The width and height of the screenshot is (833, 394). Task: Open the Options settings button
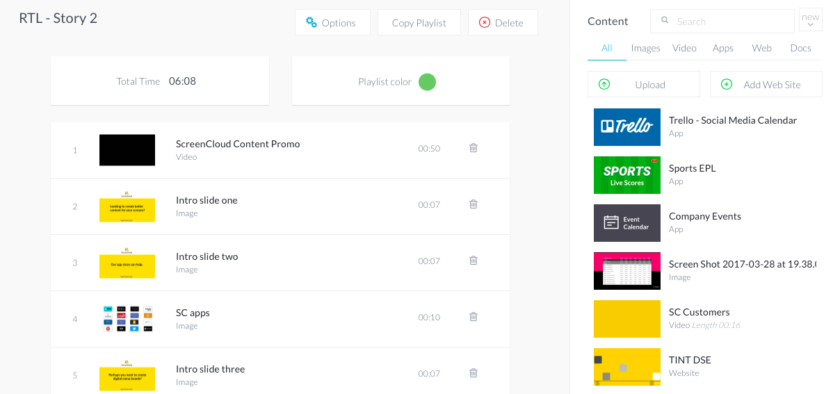pyautogui.click(x=331, y=23)
